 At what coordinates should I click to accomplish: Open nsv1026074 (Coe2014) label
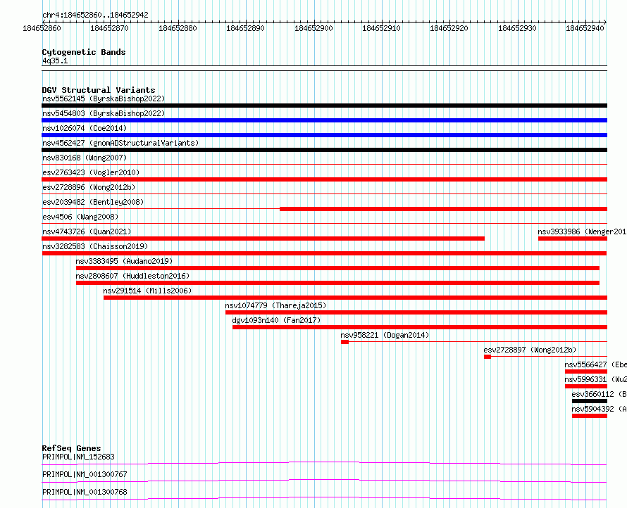pos(85,128)
